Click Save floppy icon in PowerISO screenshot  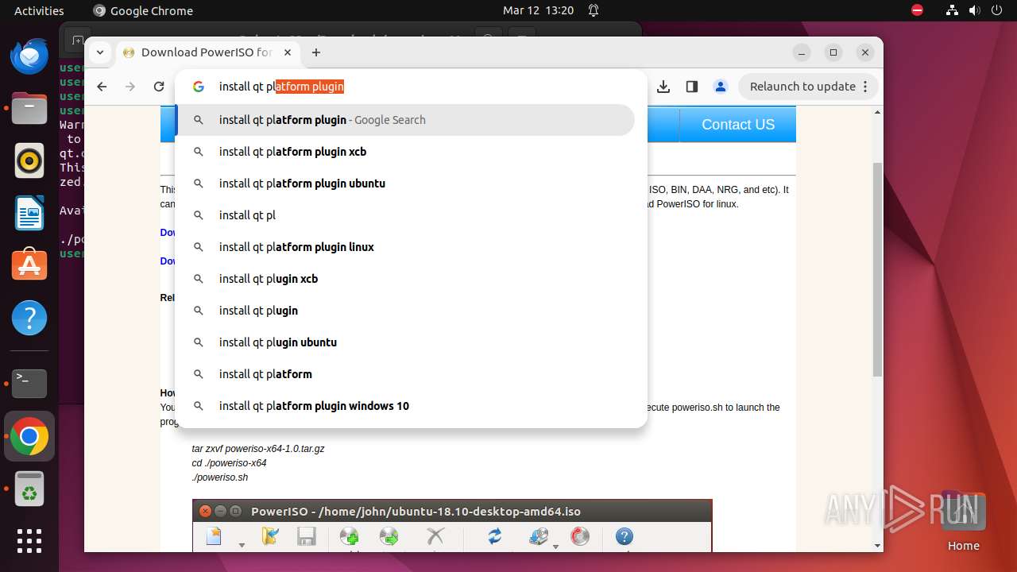307,537
